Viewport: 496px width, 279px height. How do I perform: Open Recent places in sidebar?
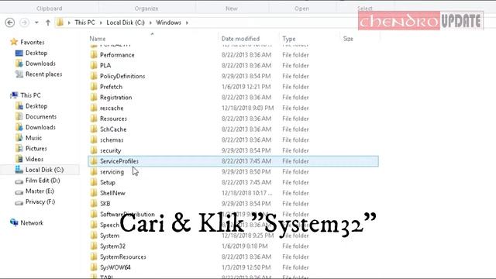click(43, 74)
